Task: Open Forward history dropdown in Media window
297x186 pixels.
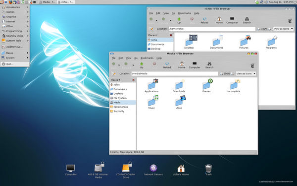Action: pyautogui.click(x=133, y=65)
